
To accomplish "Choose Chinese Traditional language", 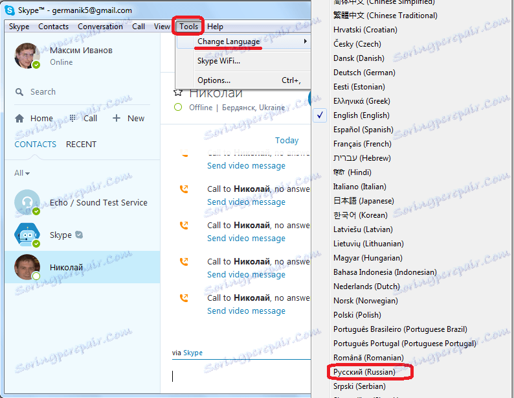I will tap(385, 16).
